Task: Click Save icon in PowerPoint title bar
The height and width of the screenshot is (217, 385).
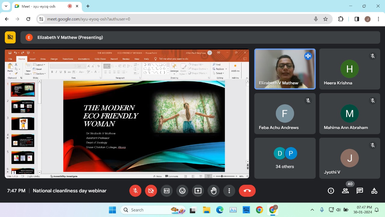Action: click(10, 53)
